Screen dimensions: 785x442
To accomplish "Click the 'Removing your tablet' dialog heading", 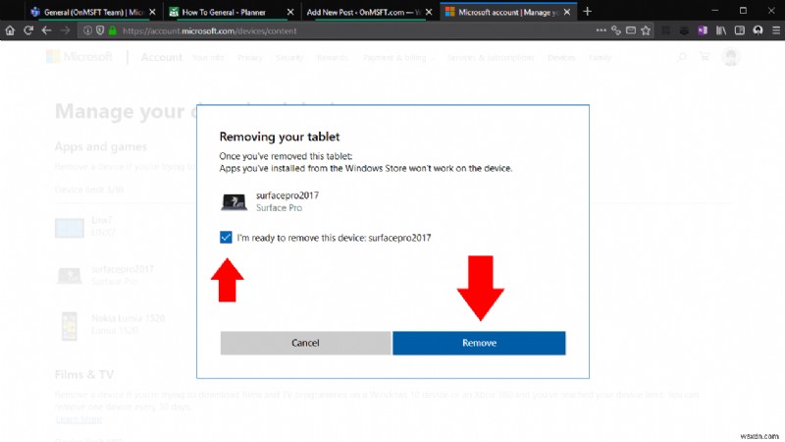I will coord(280,137).
